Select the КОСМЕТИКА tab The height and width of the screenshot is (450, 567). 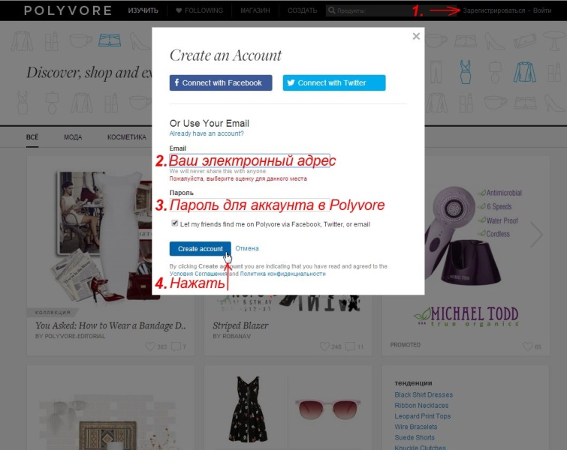point(127,137)
